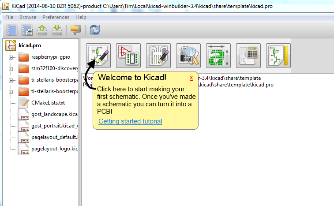Open Pcbnew PCB layout editor
This screenshot has width=334, height=206.
click(x=158, y=56)
